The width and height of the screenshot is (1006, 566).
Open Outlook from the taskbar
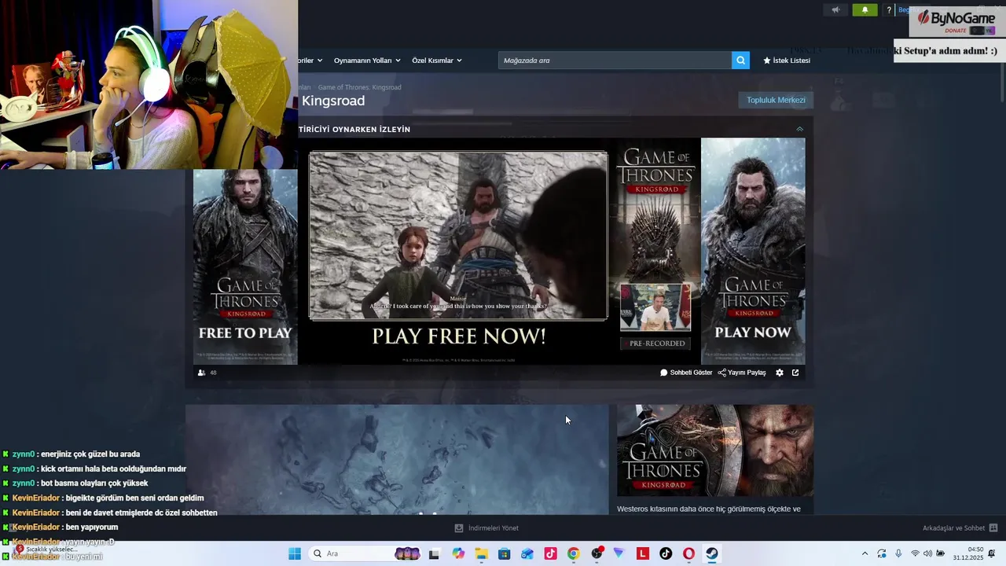(x=527, y=553)
